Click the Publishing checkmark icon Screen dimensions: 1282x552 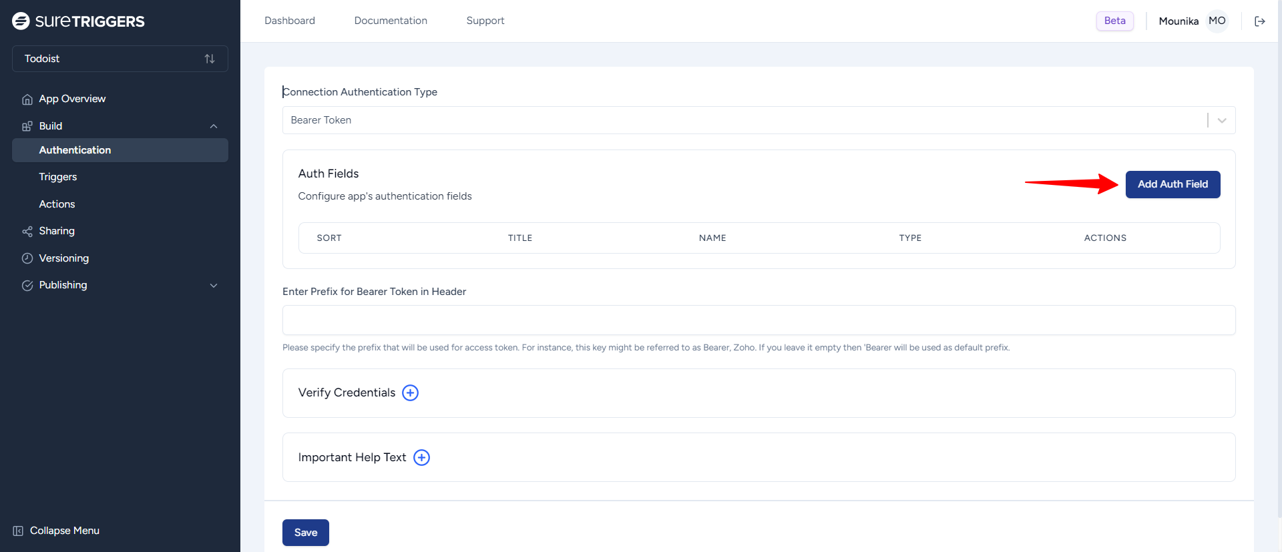tap(27, 286)
